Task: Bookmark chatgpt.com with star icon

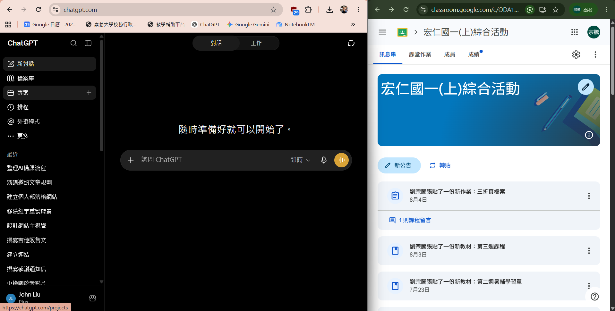Action: tap(273, 10)
